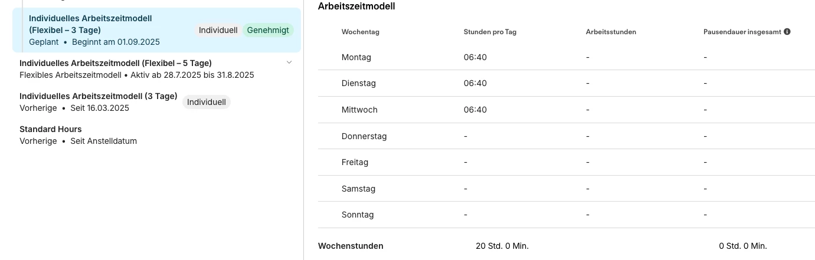Click the Freitag row
Image resolution: width=815 pixels, height=260 pixels.
(355, 162)
